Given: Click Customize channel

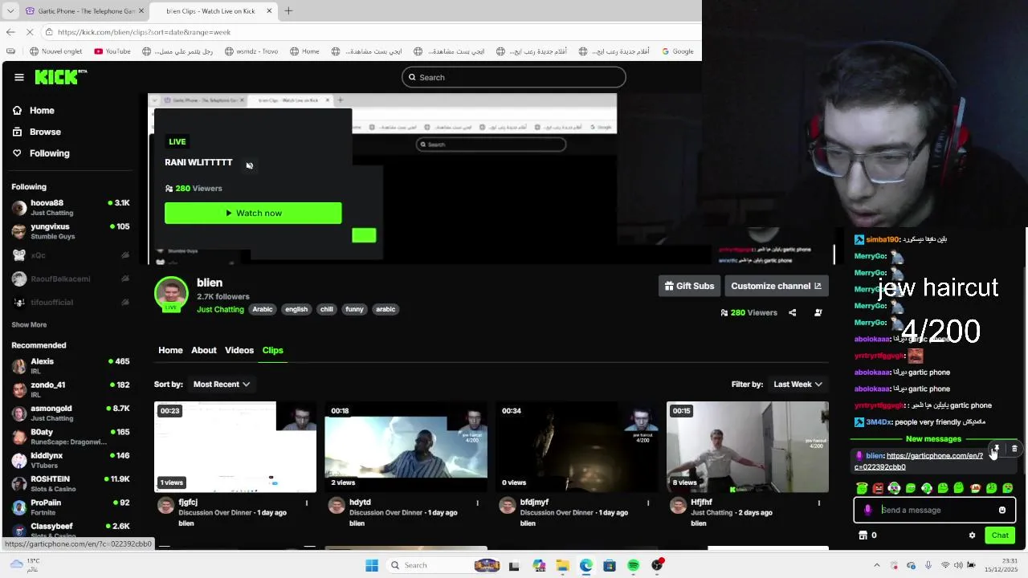Looking at the screenshot, I should [x=776, y=286].
